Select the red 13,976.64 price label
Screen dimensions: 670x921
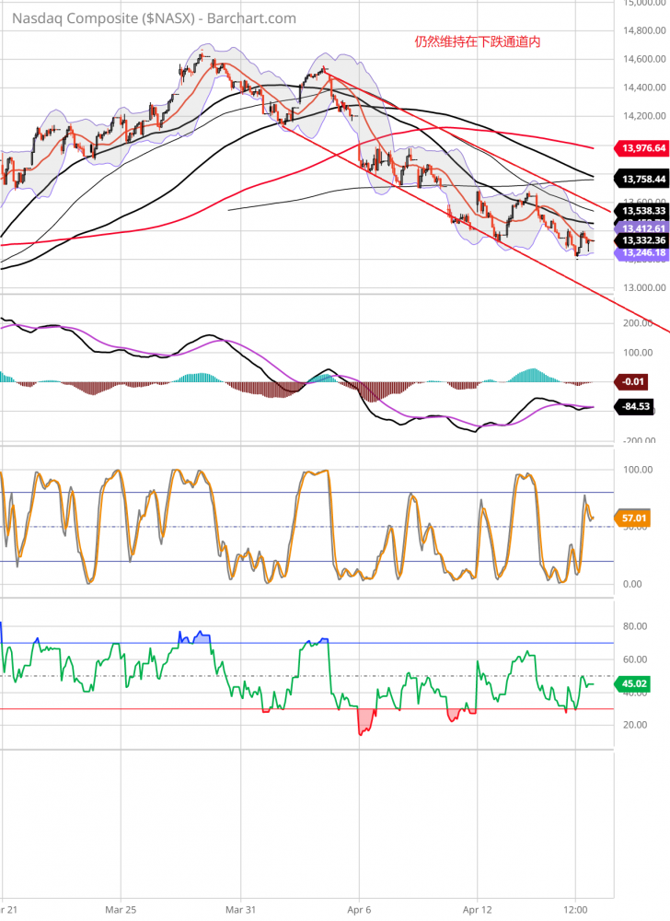(x=643, y=147)
